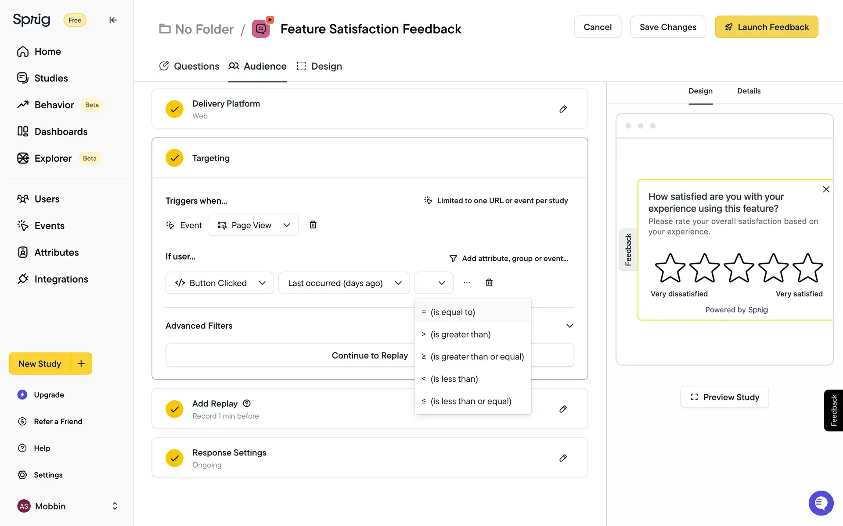Open the Page View event dropdown

click(253, 225)
